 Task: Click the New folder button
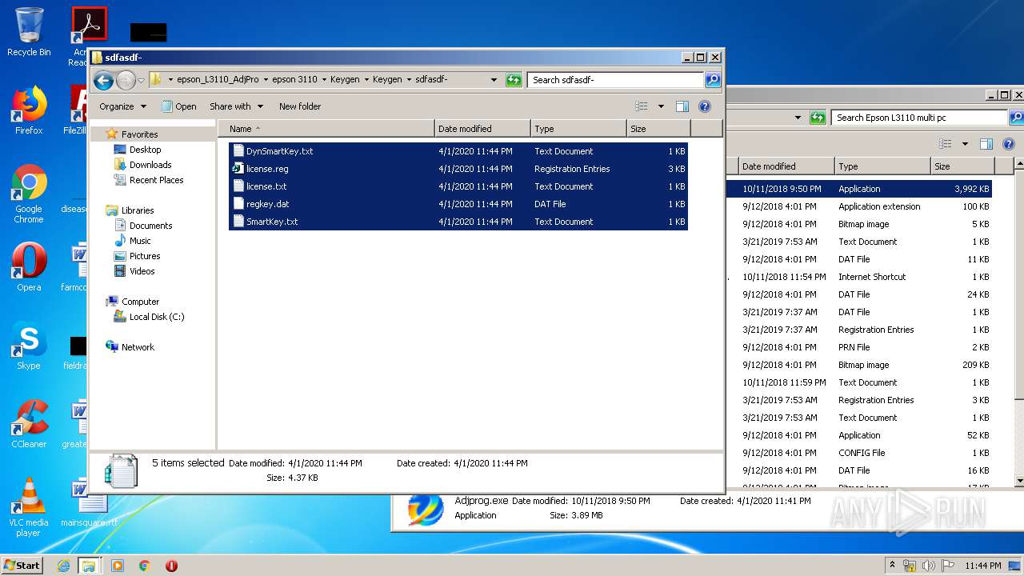pos(300,106)
